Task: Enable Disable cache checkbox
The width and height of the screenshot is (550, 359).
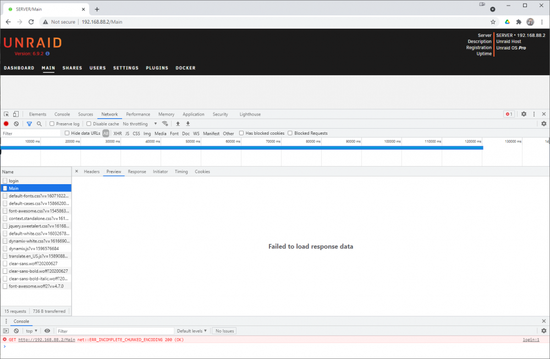Action: coord(89,124)
